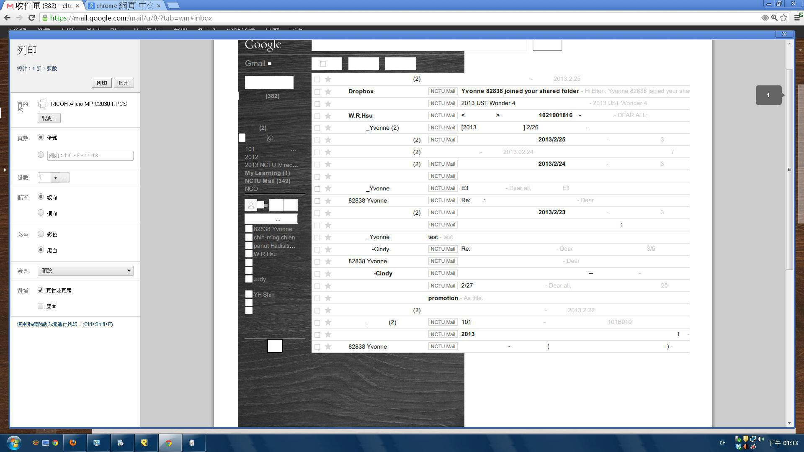Uncheck headers and footers (頁首及頁尾) option

coord(41,290)
